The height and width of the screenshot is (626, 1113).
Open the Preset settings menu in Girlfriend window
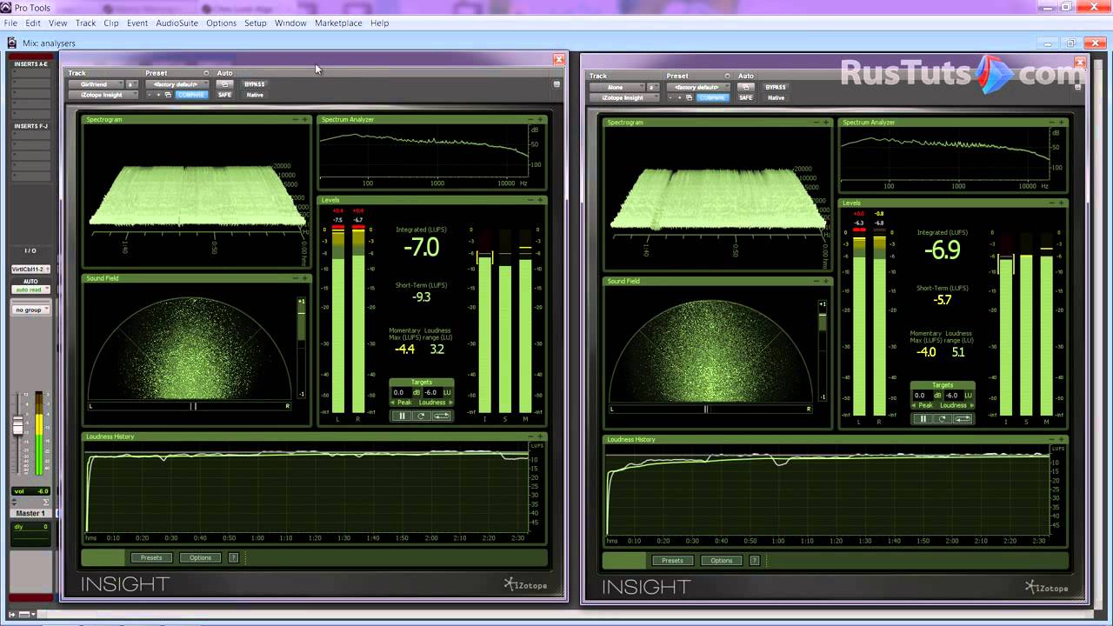(206, 73)
